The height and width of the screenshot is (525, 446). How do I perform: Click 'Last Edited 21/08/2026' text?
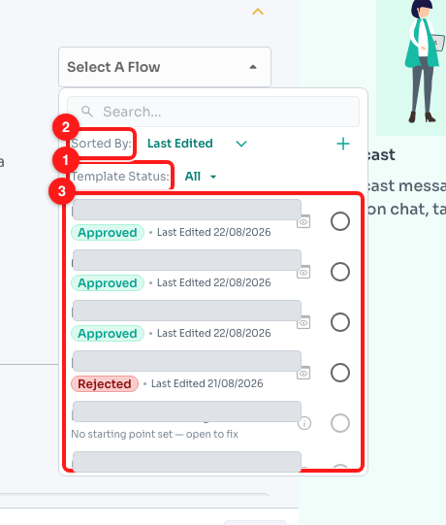pos(207,383)
